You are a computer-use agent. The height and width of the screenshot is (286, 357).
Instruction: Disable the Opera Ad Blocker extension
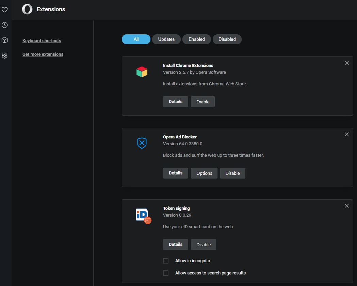[x=233, y=173]
